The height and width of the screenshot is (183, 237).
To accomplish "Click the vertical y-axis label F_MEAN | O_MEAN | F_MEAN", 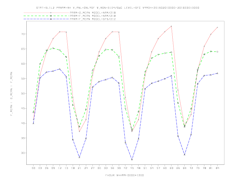I will 11,94.
